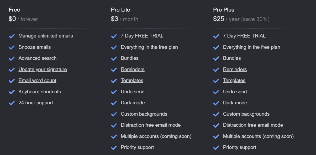
Task: Click Undo send link in Pro Plus
Action: click(235, 92)
